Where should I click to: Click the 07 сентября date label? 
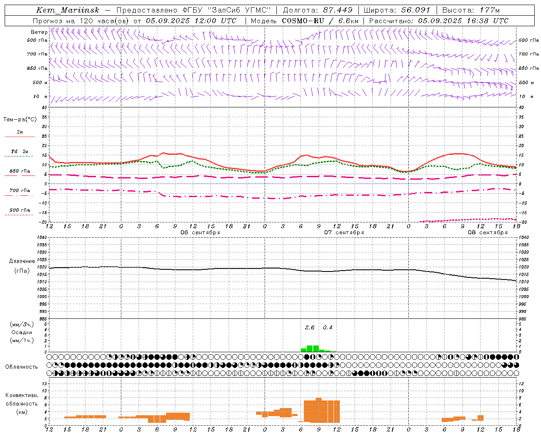point(344,233)
